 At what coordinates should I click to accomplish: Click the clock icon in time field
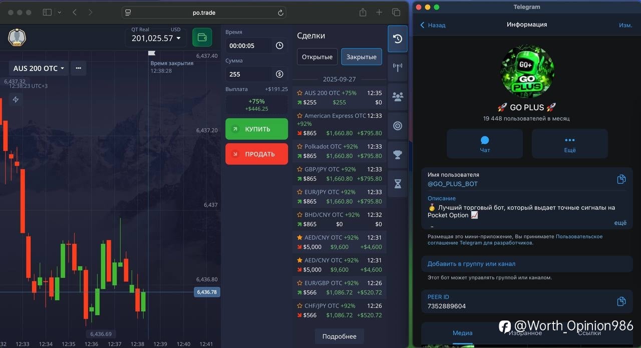click(279, 45)
